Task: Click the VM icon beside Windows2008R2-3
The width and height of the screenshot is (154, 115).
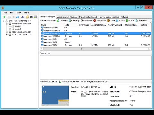Action: click(x=42, y=34)
